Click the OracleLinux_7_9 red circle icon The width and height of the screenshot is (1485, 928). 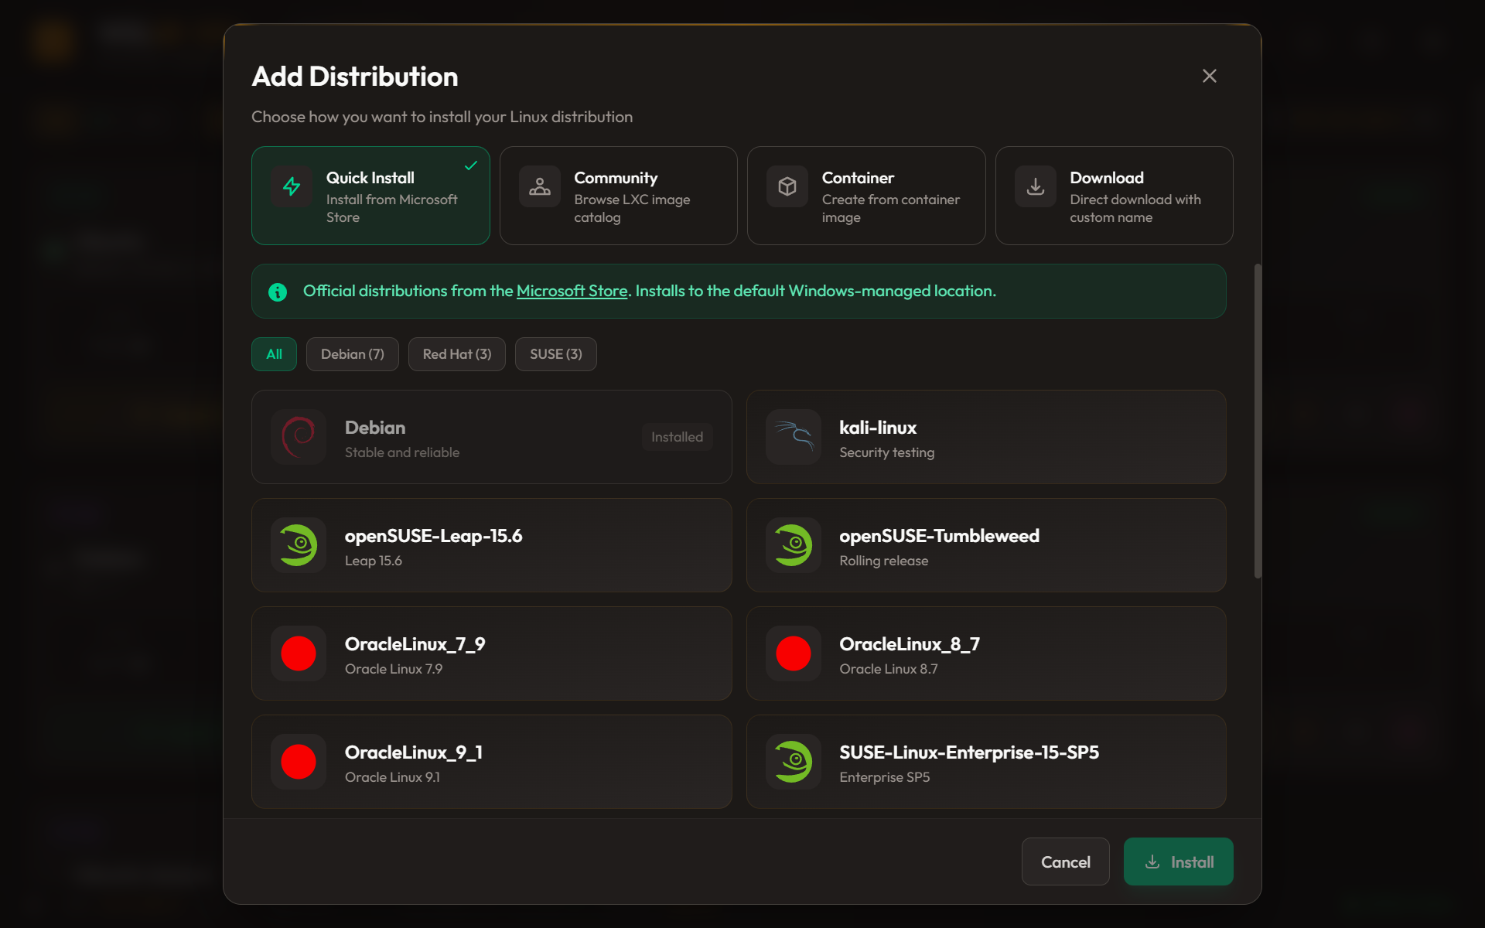[298, 653]
